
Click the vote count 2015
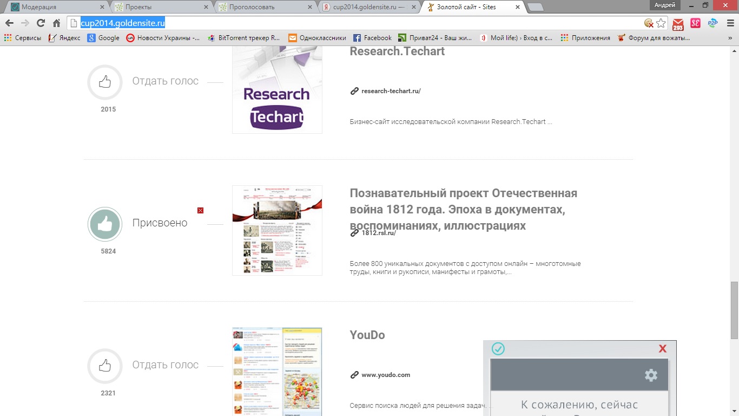click(108, 109)
